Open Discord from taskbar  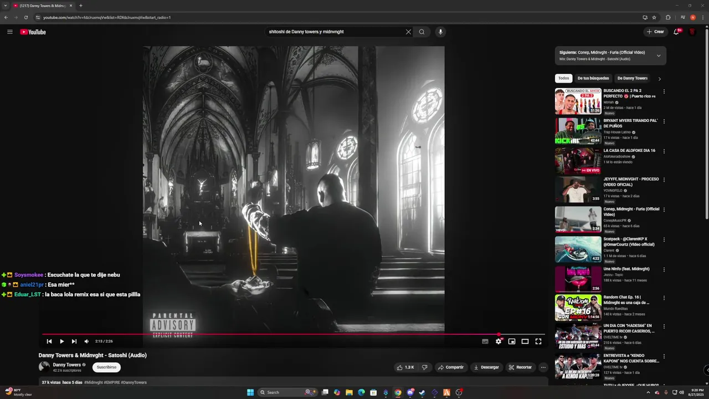click(x=410, y=392)
